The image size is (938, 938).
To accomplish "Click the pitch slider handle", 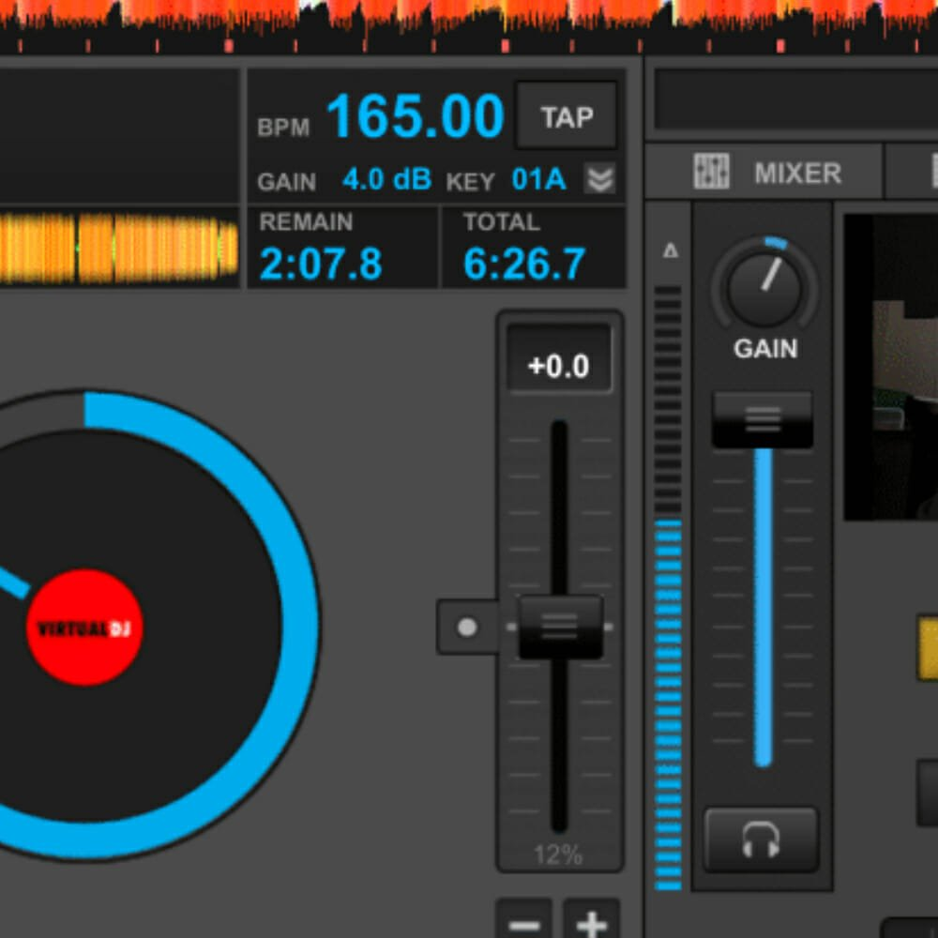I will point(560,627).
